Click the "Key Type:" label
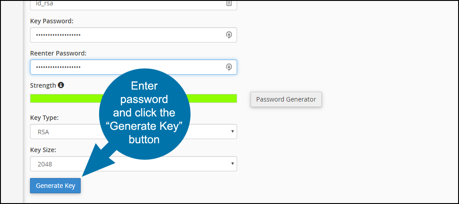This screenshot has height=204, width=459. tap(44, 118)
